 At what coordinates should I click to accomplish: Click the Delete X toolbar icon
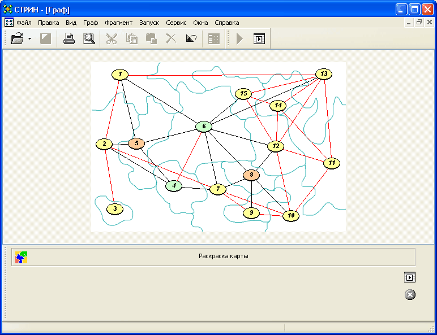171,38
